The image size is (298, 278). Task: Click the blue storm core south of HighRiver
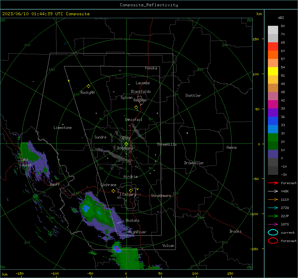(x=116, y=249)
